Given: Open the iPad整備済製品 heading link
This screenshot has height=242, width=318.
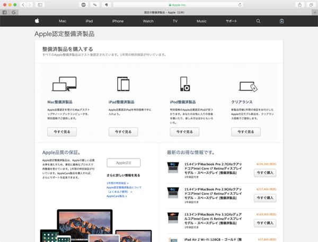Looking at the screenshot, I should [121, 102].
